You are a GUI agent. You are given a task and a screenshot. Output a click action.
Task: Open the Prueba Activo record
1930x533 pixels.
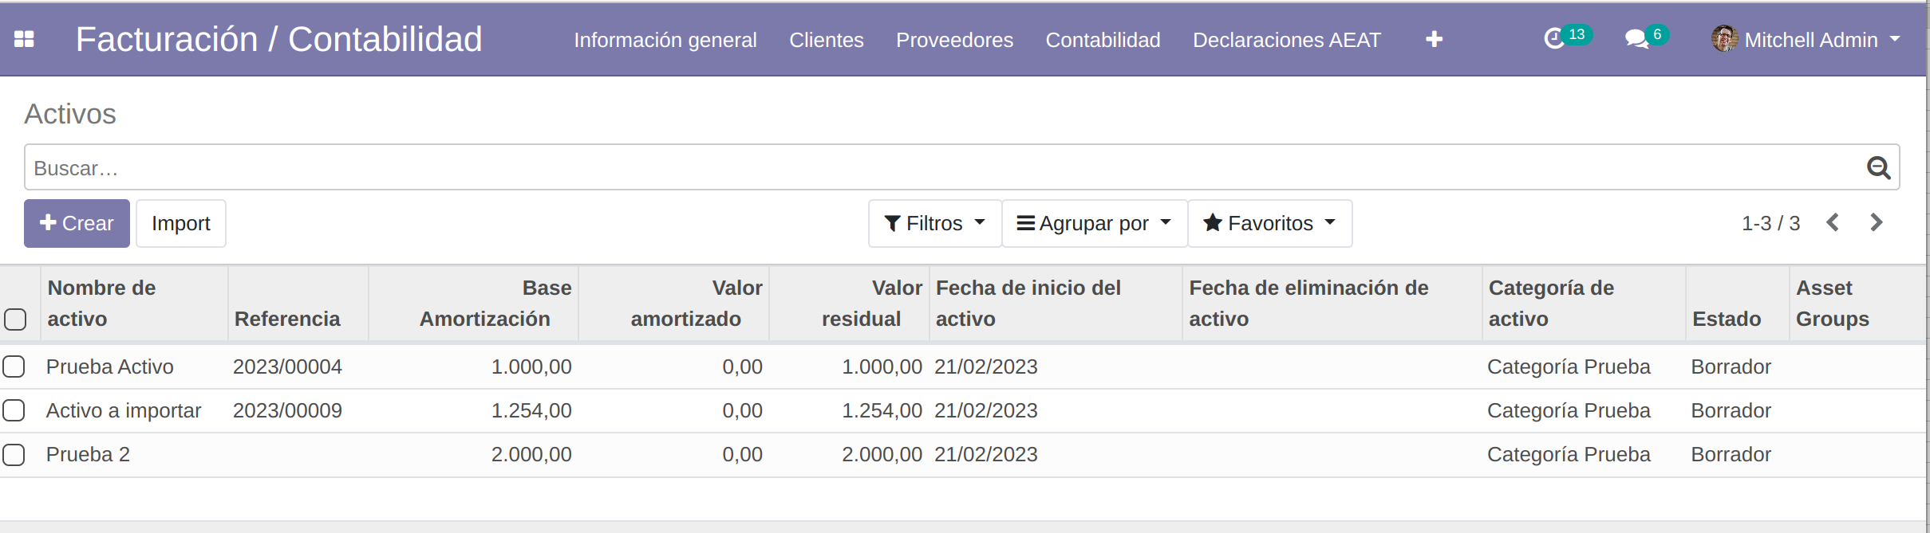coord(110,366)
